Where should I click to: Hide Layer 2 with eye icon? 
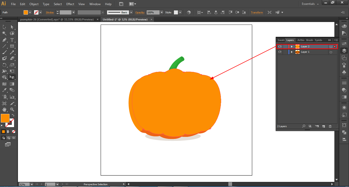click(280, 47)
